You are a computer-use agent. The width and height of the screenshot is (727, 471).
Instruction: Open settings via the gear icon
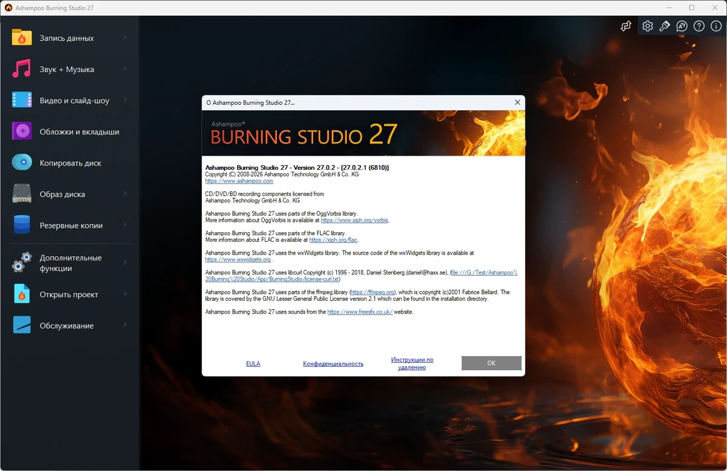[648, 26]
